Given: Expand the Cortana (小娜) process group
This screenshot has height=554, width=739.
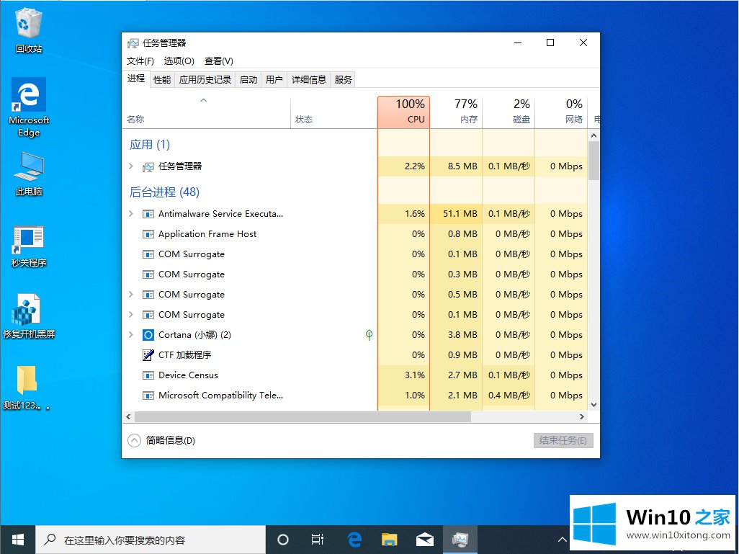Looking at the screenshot, I should click(x=131, y=335).
